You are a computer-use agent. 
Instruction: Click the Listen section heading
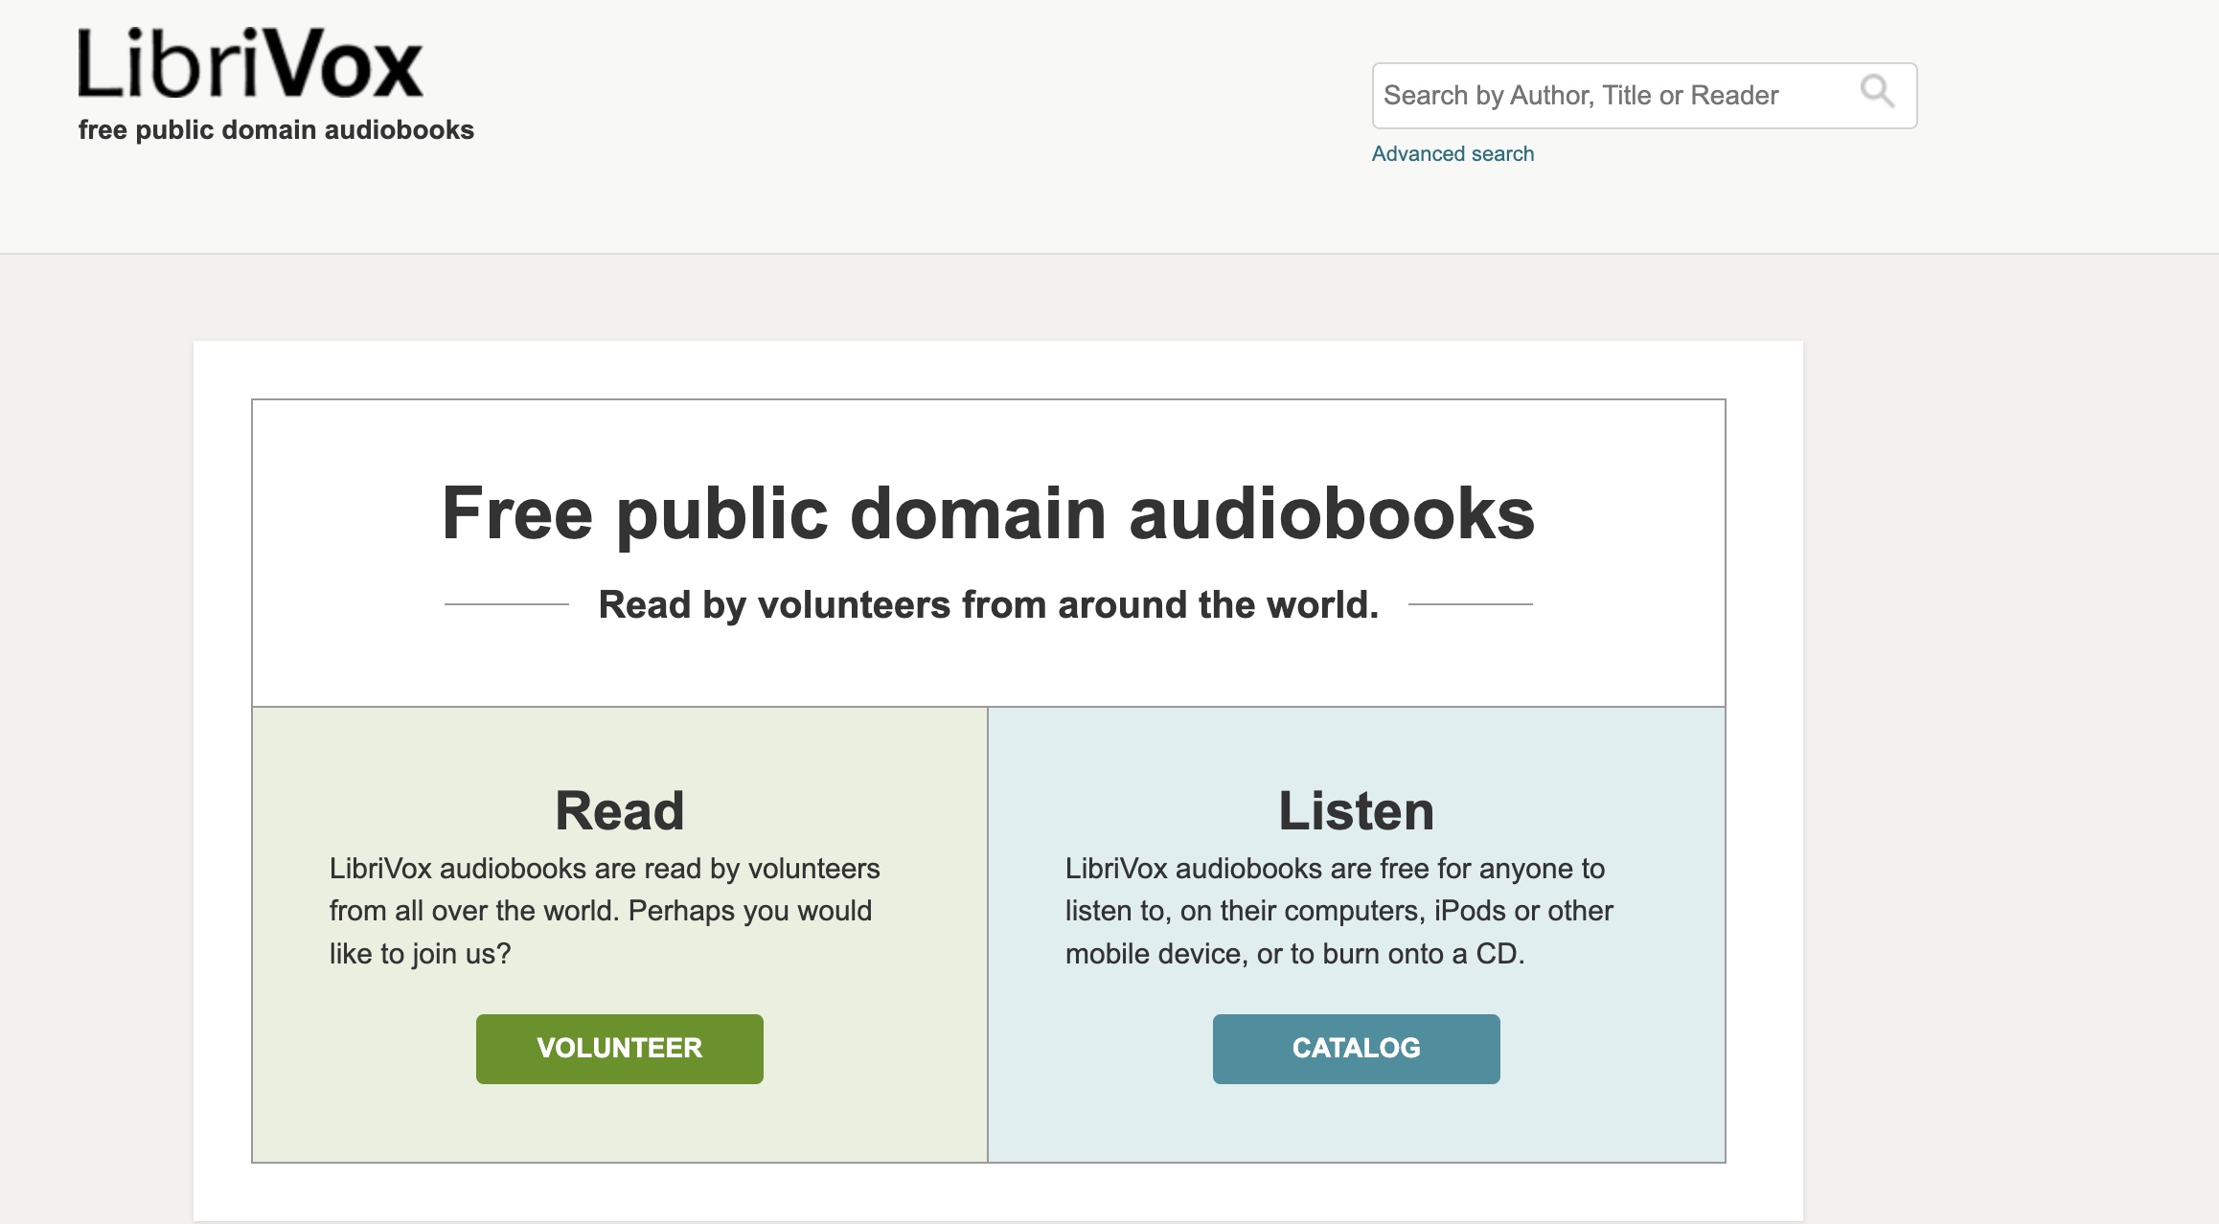[x=1356, y=811]
